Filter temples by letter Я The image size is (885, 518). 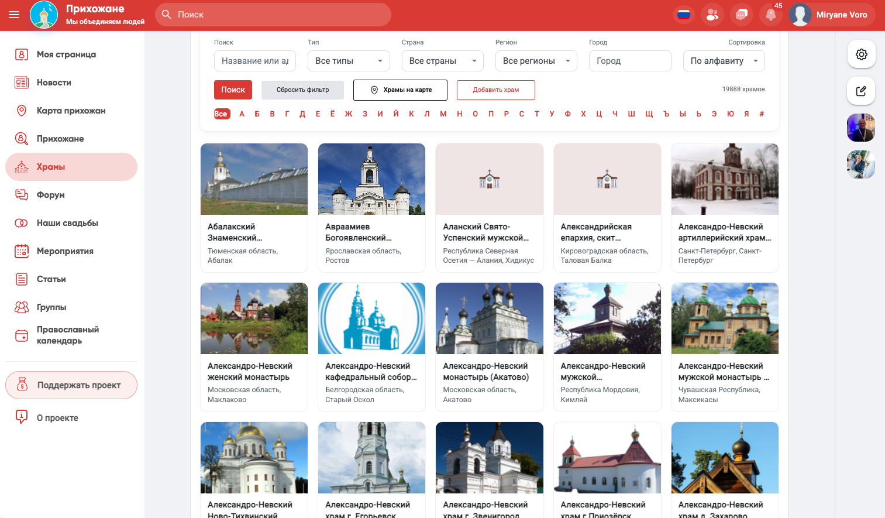pos(746,114)
